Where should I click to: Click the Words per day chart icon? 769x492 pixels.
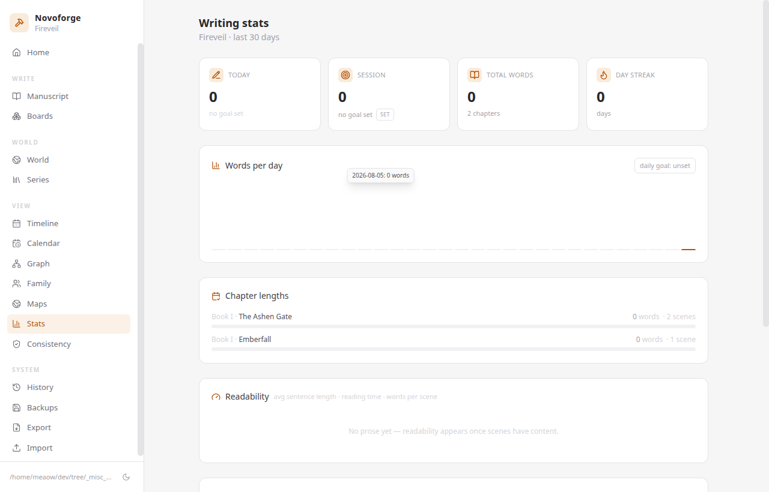[x=216, y=166]
